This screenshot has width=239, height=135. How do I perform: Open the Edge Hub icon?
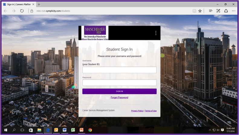tap(211, 11)
